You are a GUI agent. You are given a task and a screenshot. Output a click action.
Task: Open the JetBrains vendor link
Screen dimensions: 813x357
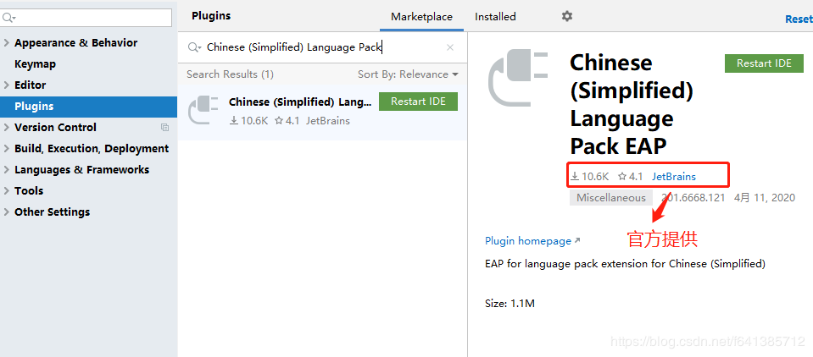(673, 177)
